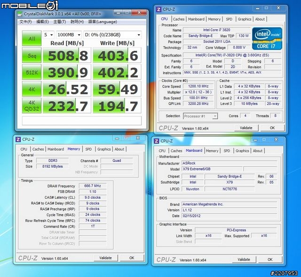Click the DRAM Frequency value 666.7 MHz
Viewport: 301px width, 277px height.
93,186
